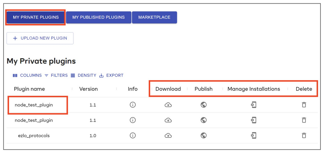Switch to MY PUBLISHED PLUGINS tab

[x=98, y=17]
